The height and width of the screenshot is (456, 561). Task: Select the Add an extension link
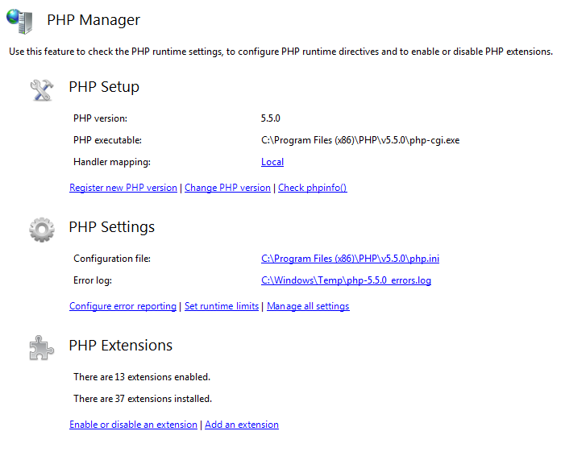coord(242,425)
